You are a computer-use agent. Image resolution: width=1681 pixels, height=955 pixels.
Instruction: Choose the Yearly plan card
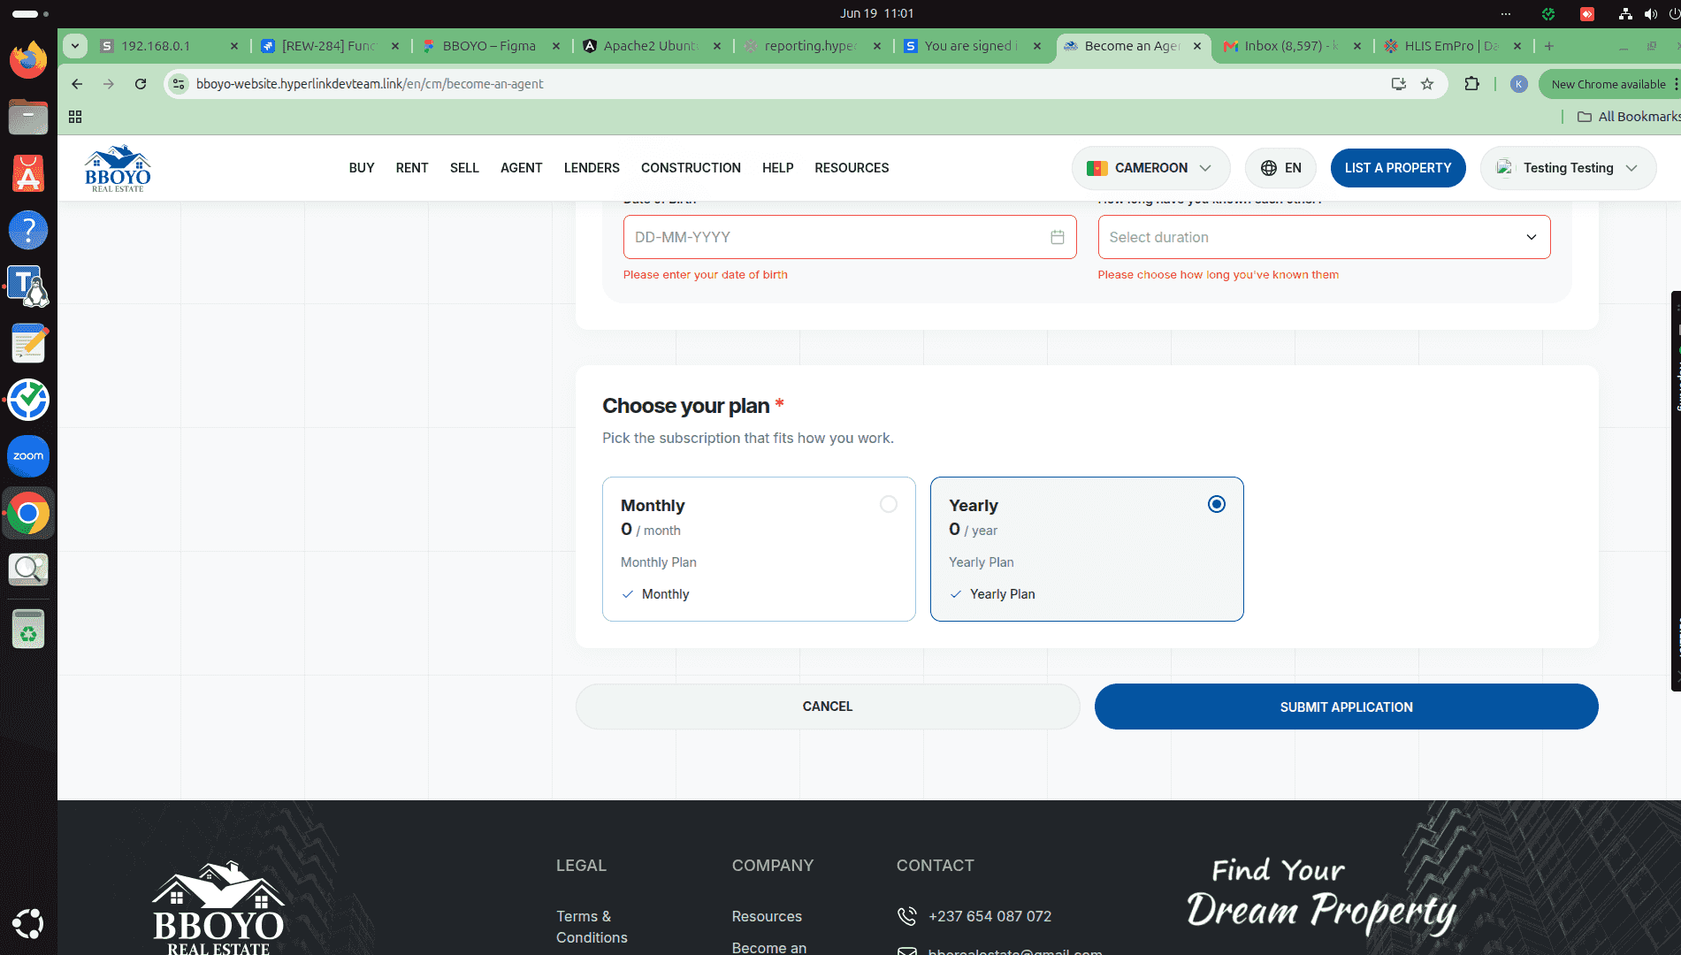coord(1087,549)
